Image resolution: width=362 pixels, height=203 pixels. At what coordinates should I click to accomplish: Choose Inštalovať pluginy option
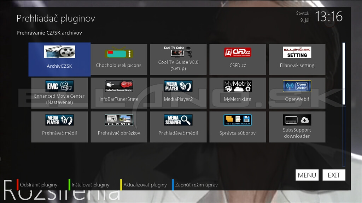pyautogui.click(x=90, y=185)
